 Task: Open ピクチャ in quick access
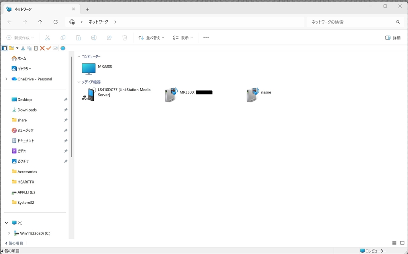[x=20, y=161]
